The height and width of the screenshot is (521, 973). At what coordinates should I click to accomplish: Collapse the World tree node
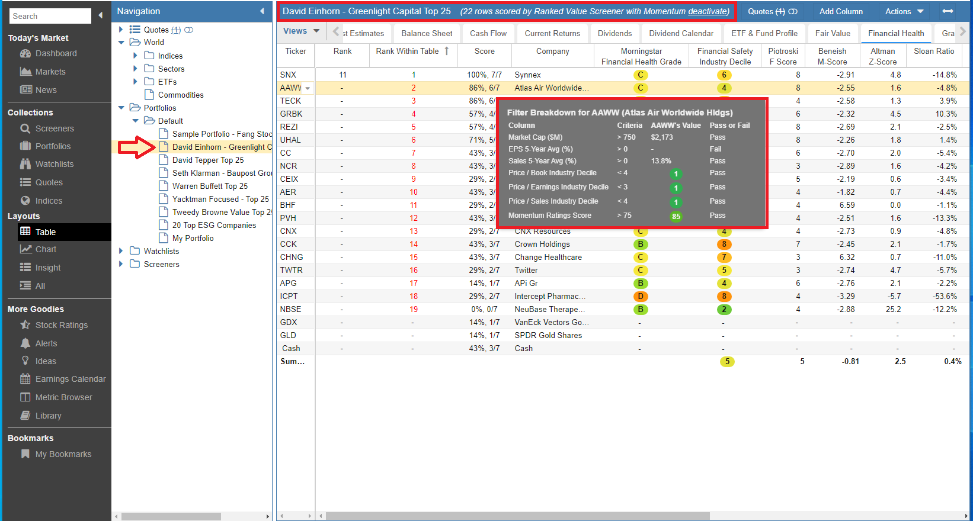121,43
